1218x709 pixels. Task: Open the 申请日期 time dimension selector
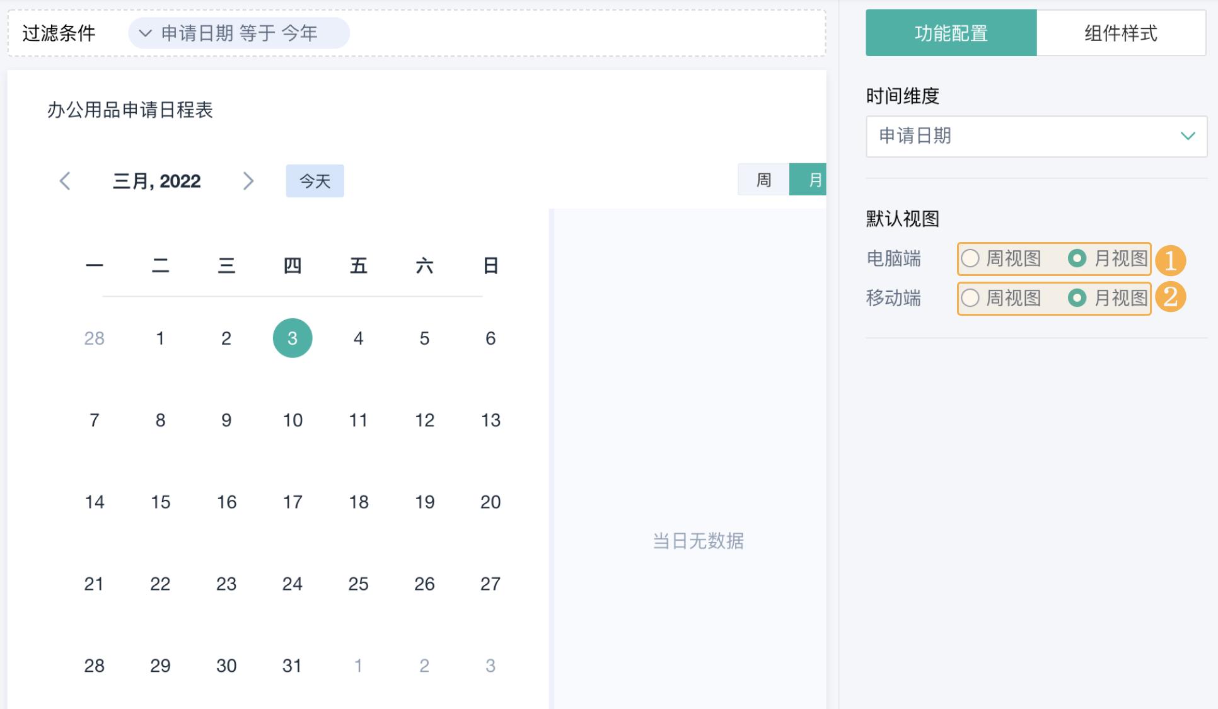(x=1036, y=136)
